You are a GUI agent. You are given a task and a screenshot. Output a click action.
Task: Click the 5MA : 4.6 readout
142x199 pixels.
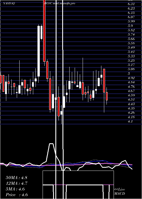tap(15, 189)
